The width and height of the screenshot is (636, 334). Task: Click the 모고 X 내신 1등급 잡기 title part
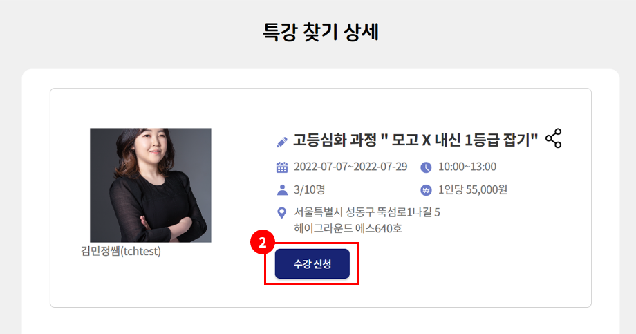click(x=460, y=140)
